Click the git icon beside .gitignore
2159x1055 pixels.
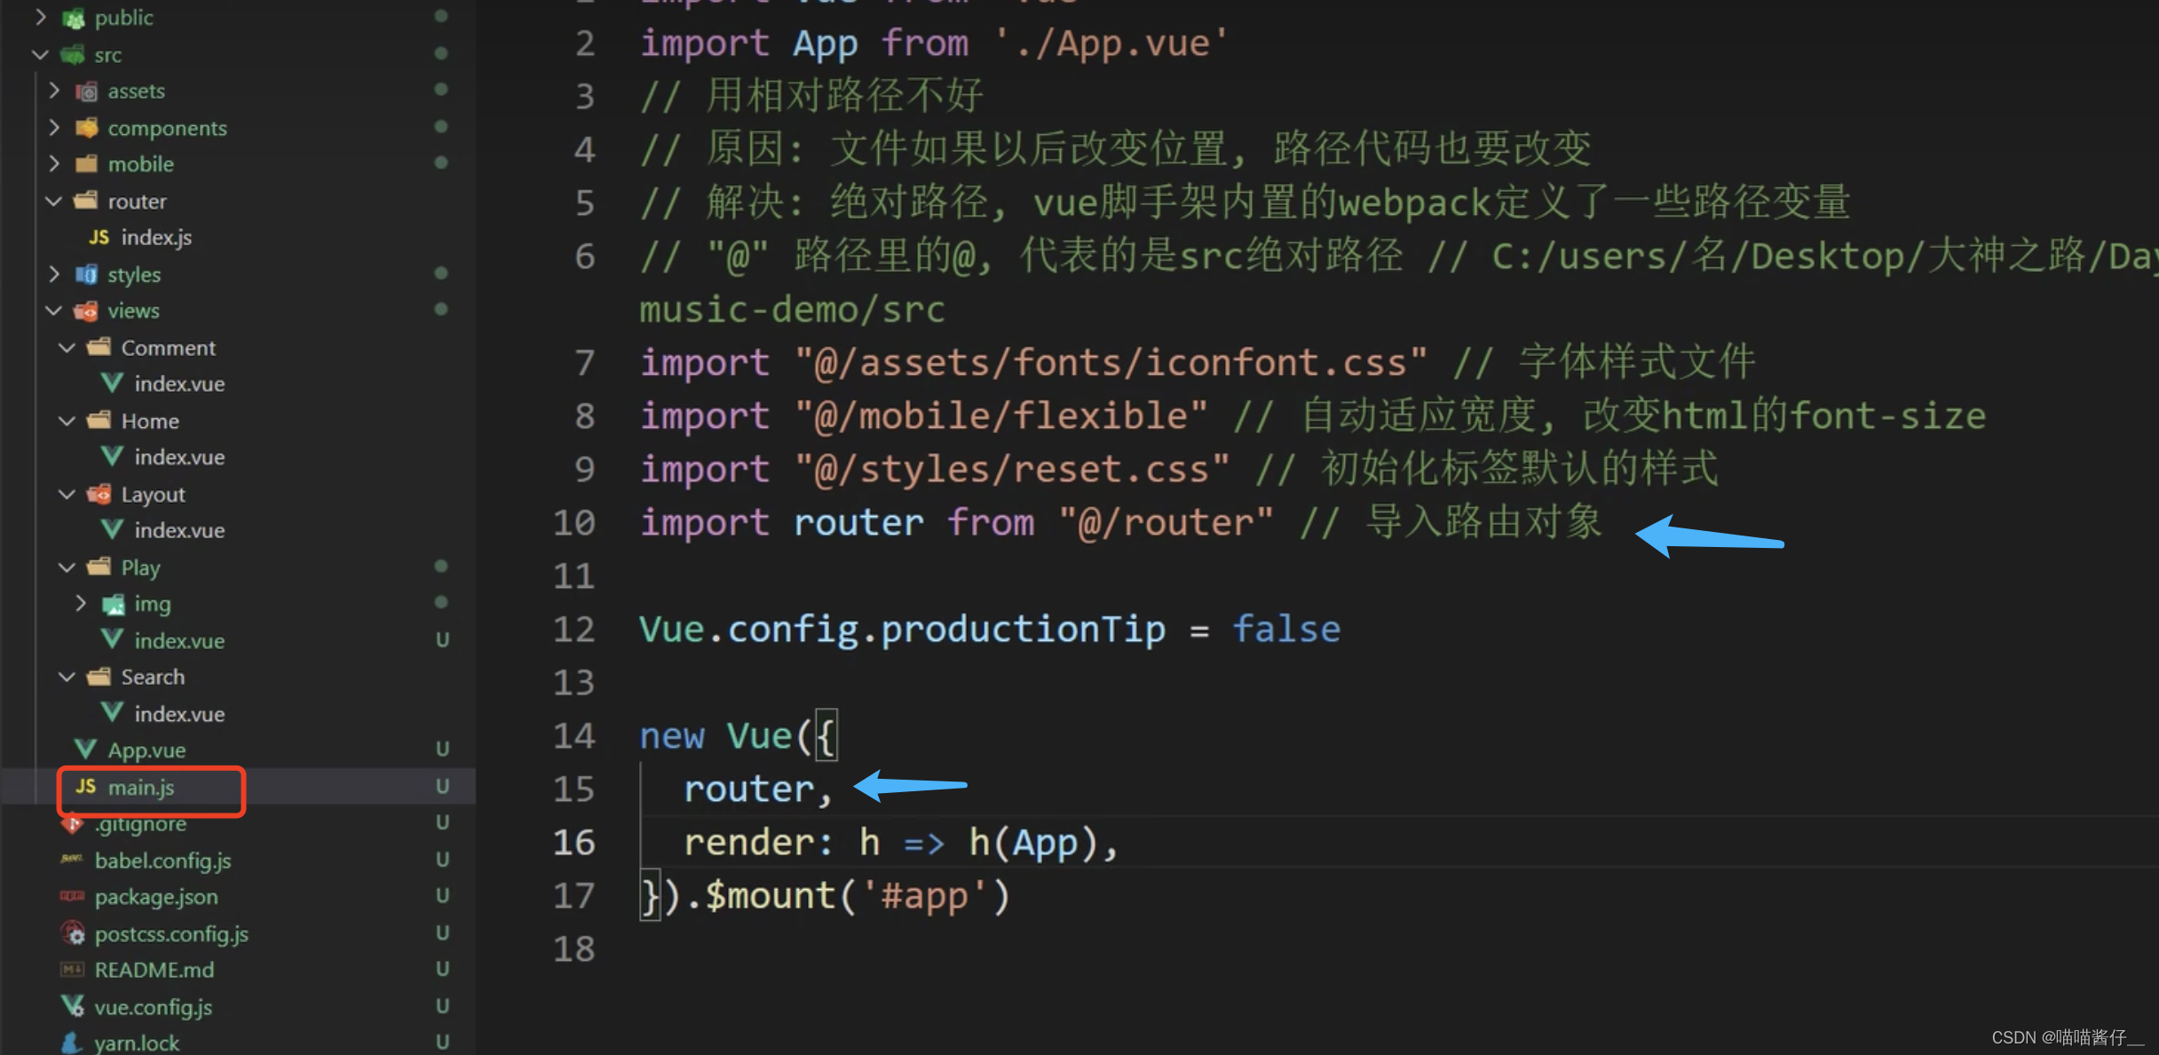[72, 823]
